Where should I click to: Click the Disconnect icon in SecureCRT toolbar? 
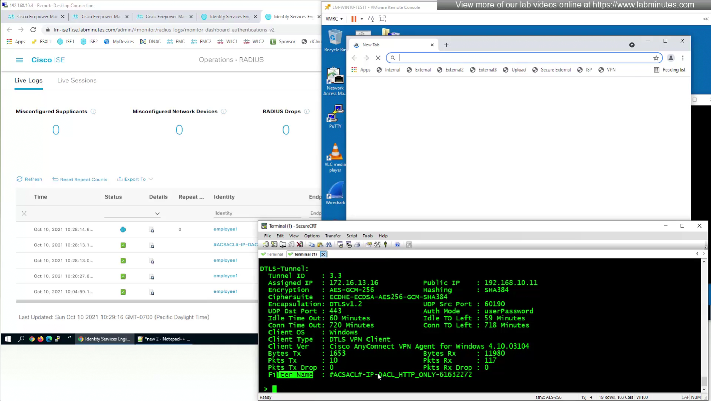click(300, 245)
